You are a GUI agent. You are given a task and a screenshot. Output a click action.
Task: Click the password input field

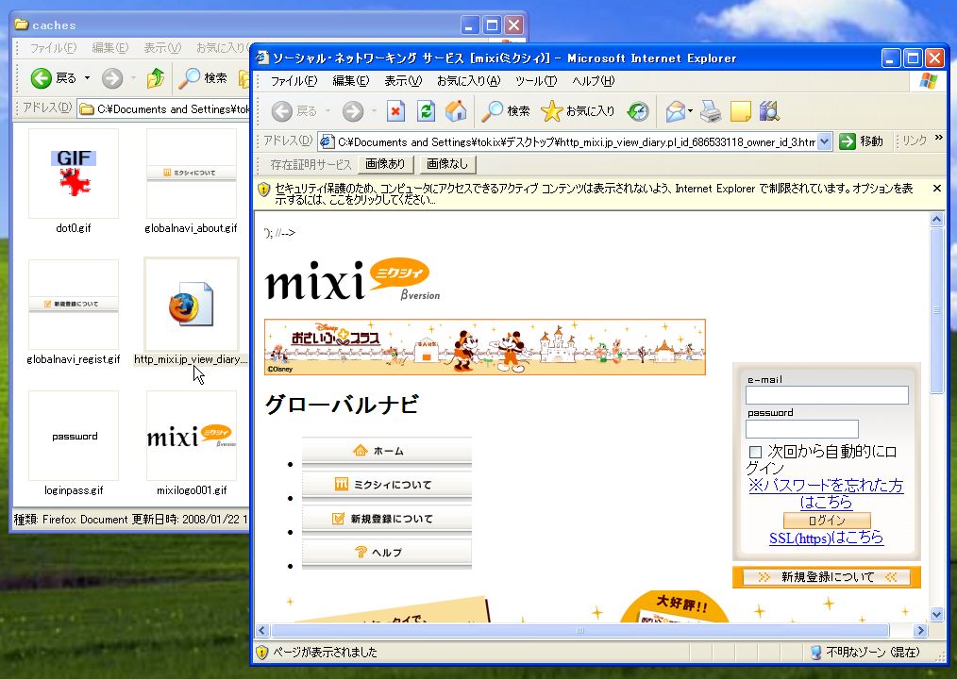[802, 429]
